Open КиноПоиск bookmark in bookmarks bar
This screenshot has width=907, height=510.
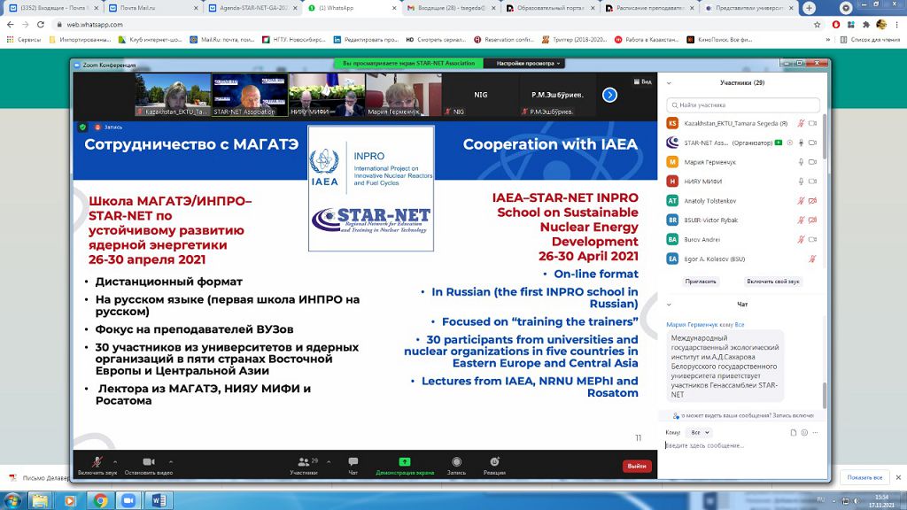click(719, 40)
